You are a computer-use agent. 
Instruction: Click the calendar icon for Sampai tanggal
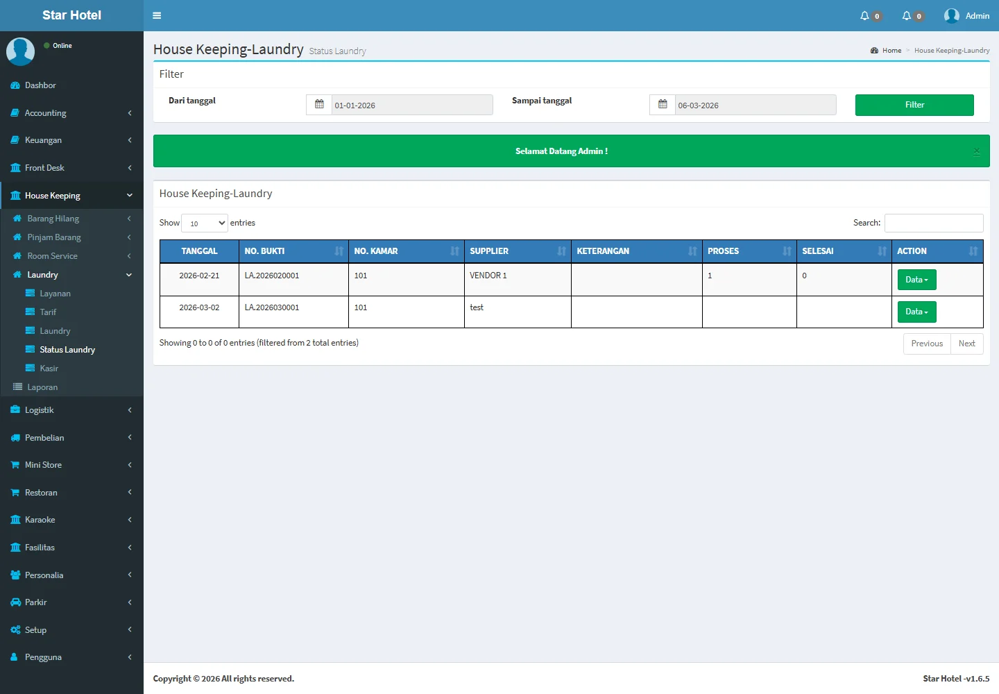point(663,105)
